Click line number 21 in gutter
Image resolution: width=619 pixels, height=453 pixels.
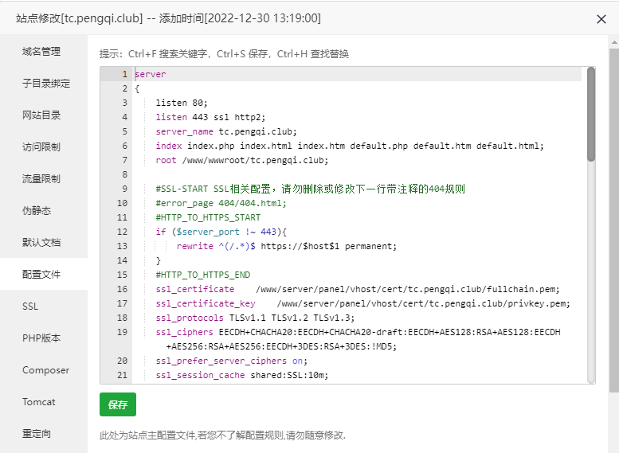(122, 375)
